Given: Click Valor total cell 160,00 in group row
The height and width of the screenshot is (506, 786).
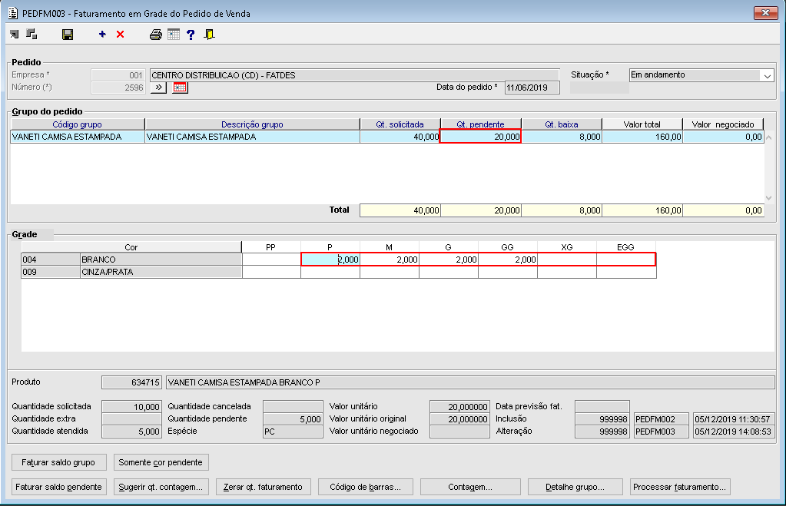Looking at the screenshot, I should click(642, 137).
